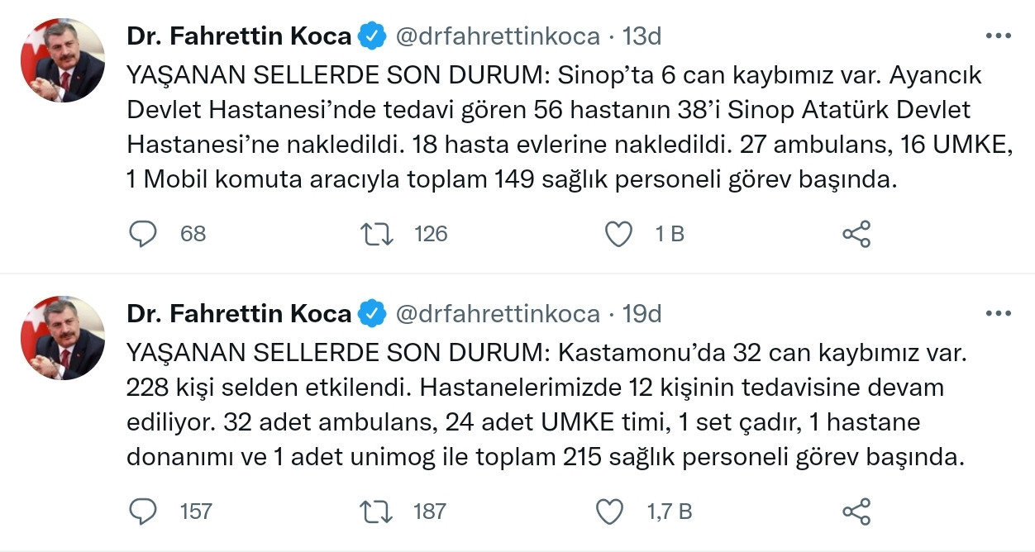Like the Kastamonu tweet showing 1,7 B likes
This screenshot has height=552, width=1035.
point(609,512)
